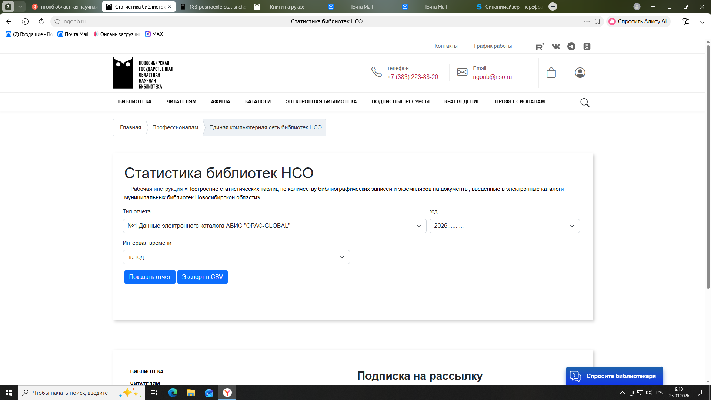Image resolution: width=711 pixels, height=400 pixels.
Task: Click the browser bookmark icon
Action: pyautogui.click(x=597, y=21)
